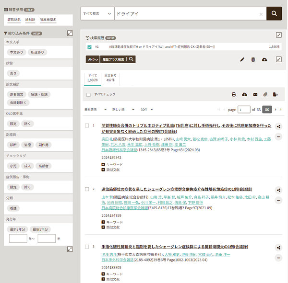Open the 新しい順 sort order dropdown
288x283 pixels.
click(123, 110)
